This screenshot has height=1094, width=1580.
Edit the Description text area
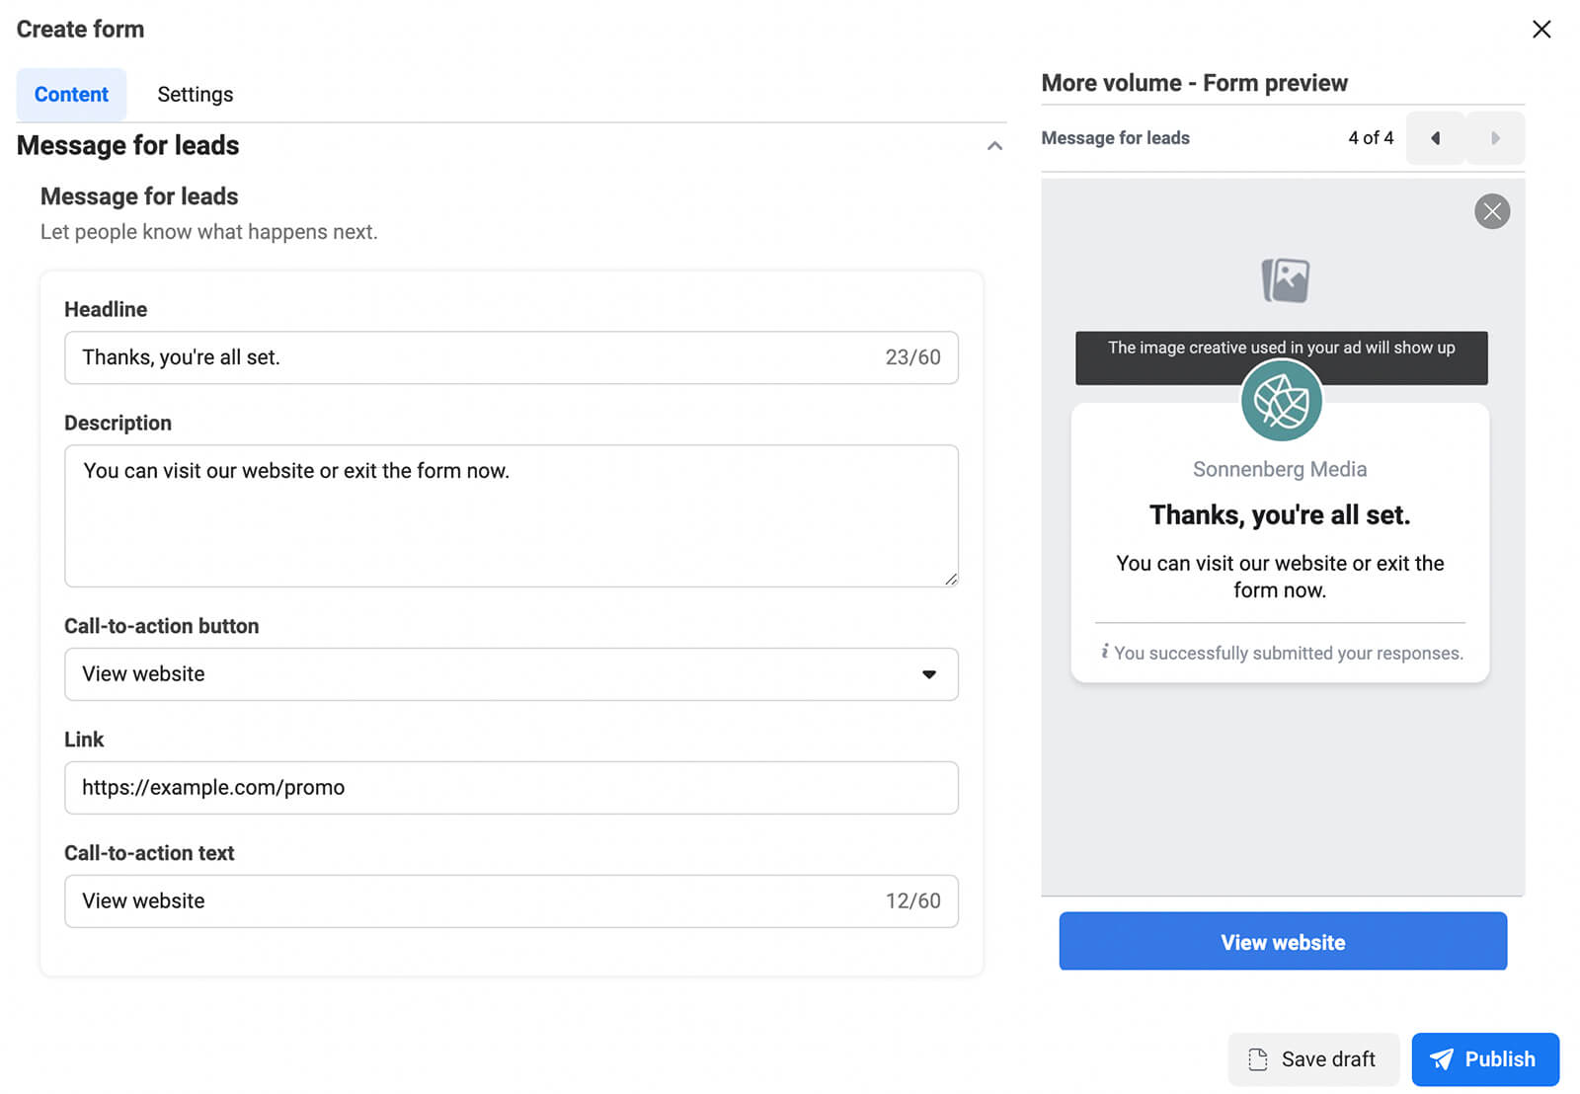[512, 515]
